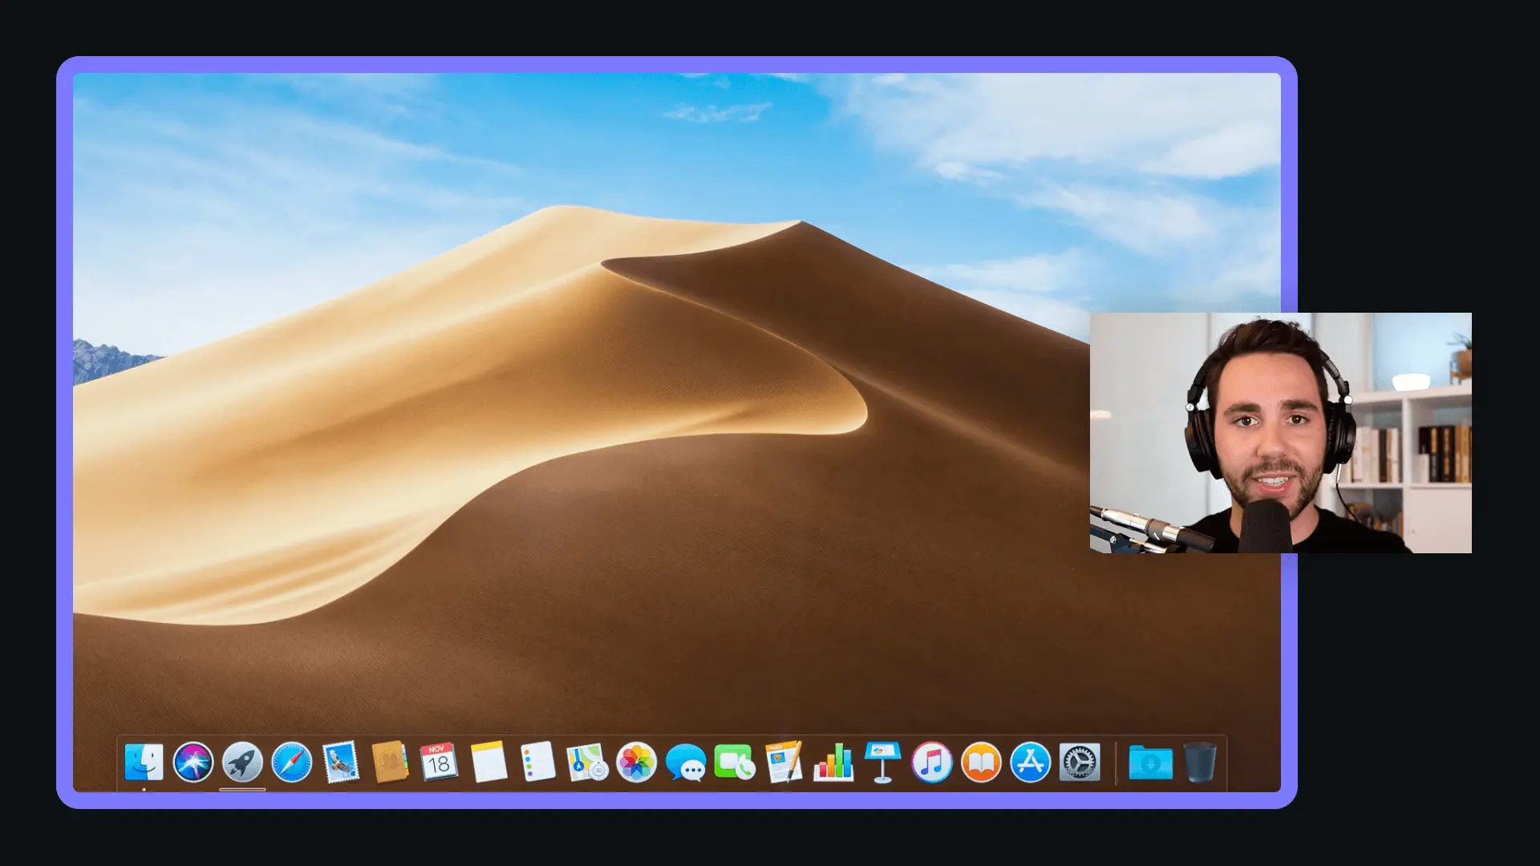Select the webcam video overlay
The height and width of the screenshot is (866, 1540).
tap(1280, 433)
